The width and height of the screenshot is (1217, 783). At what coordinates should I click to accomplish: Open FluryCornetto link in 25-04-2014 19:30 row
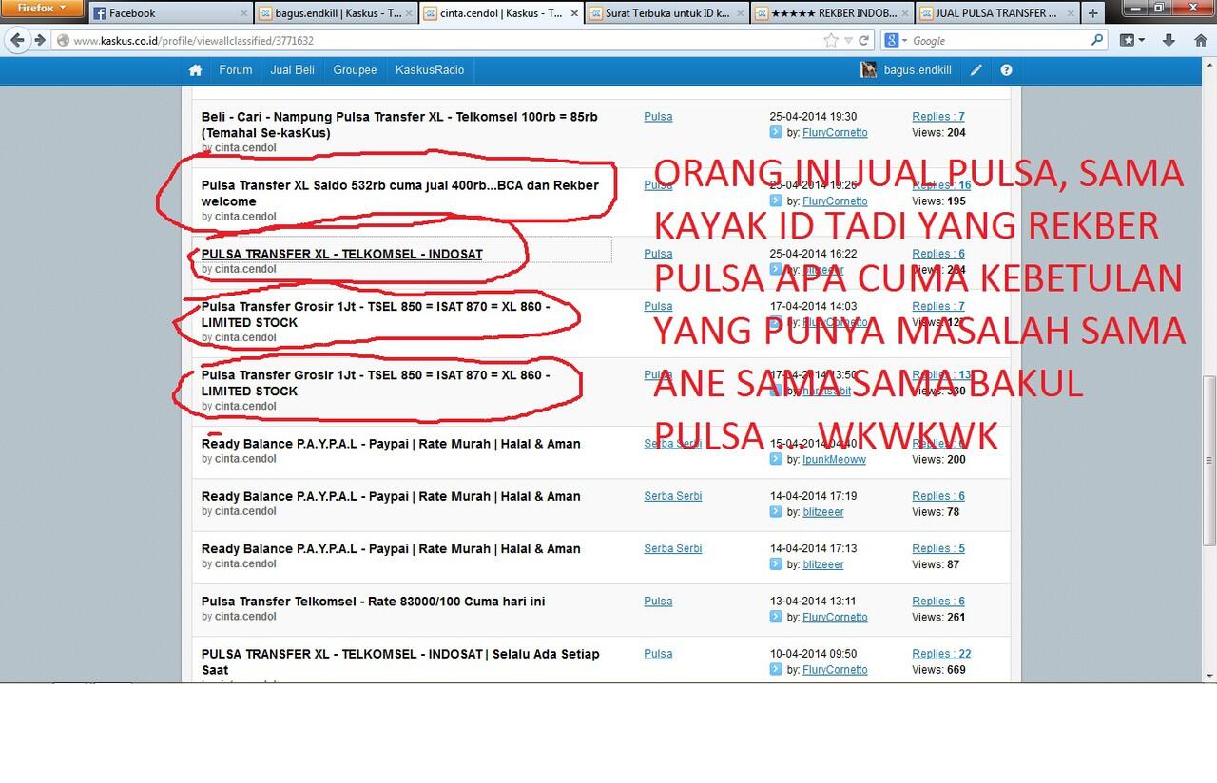pos(835,132)
